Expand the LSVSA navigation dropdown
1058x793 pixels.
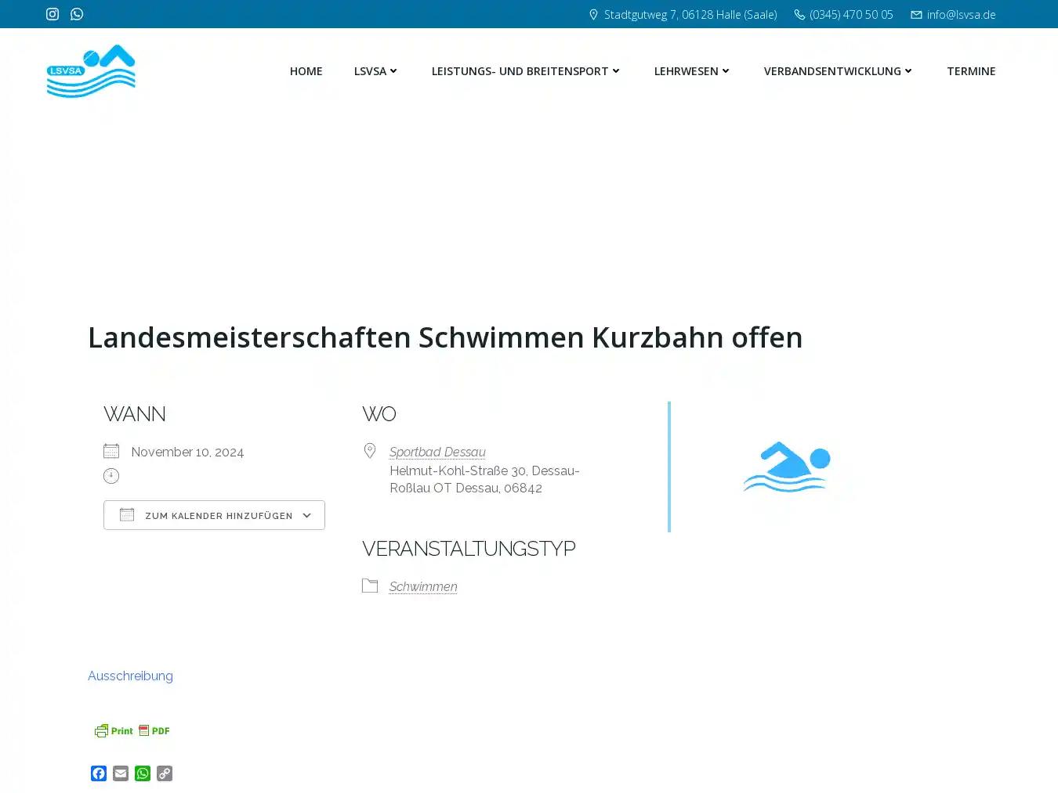tap(375, 71)
